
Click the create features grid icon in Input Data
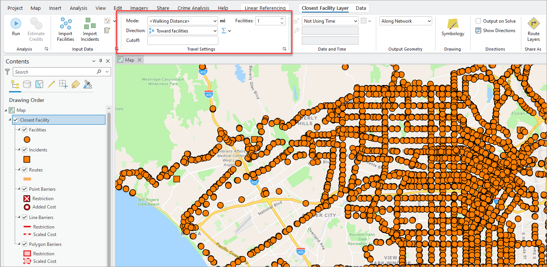107,21
